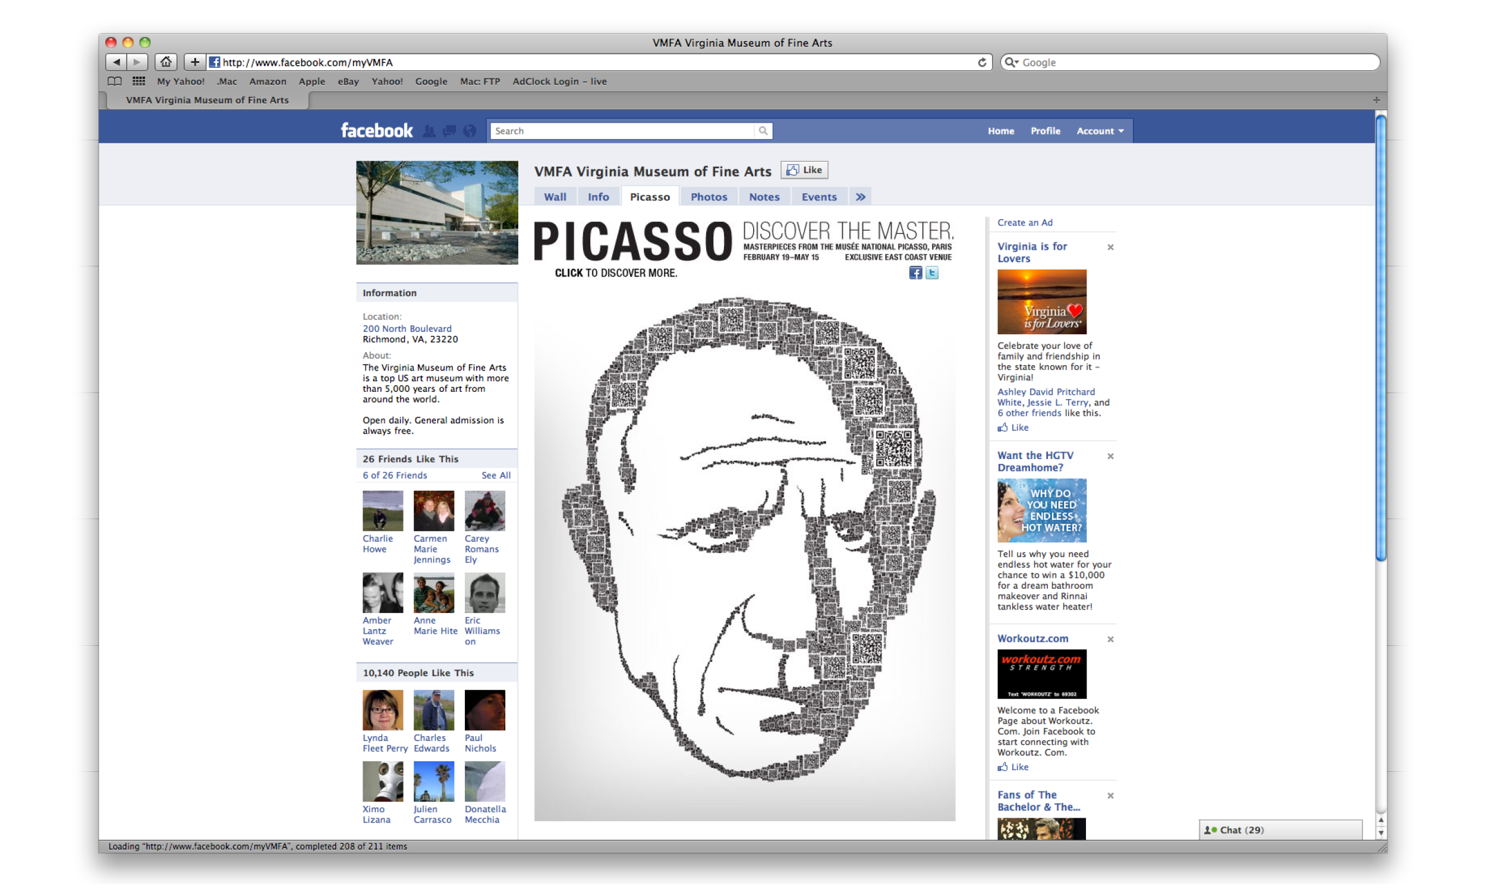Open Carmen Marie Jennings profile link
Screen dimensions: 1486x892
432,549
